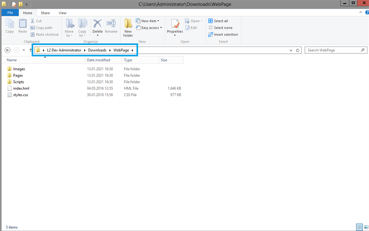Open the address bar history dropdown
Image resolution: width=369 pixels, height=231 pixels.
click(291, 51)
